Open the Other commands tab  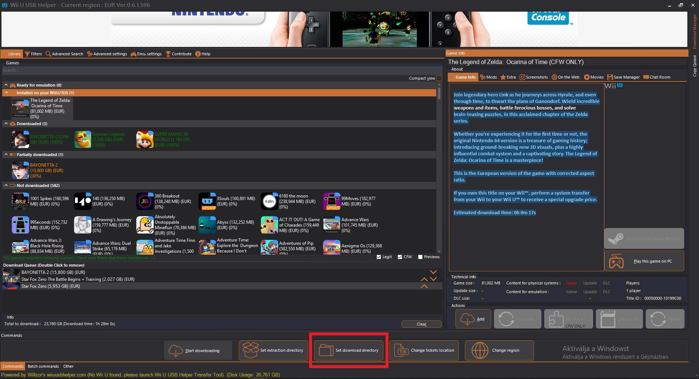pos(68,366)
